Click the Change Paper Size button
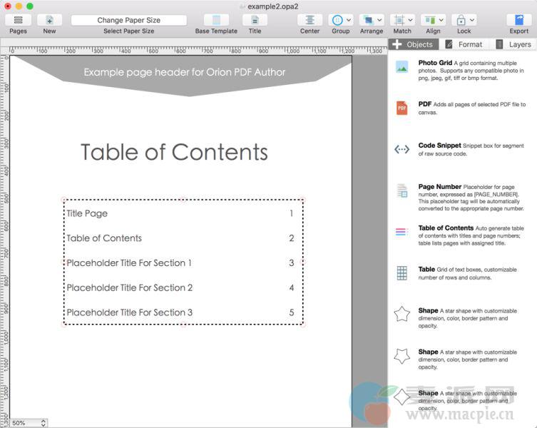The height and width of the screenshot is (428, 537). pyautogui.click(x=128, y=20)
